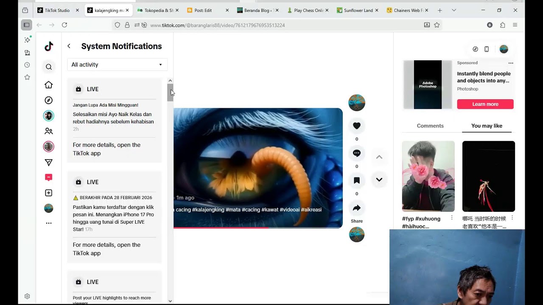The image size is (543, 305).
Task: Open the More three-dots sidebar icon
Action: [49, 223]
